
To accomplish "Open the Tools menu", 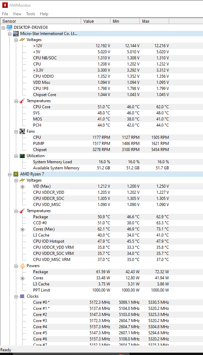I will [x=30, y=14].
